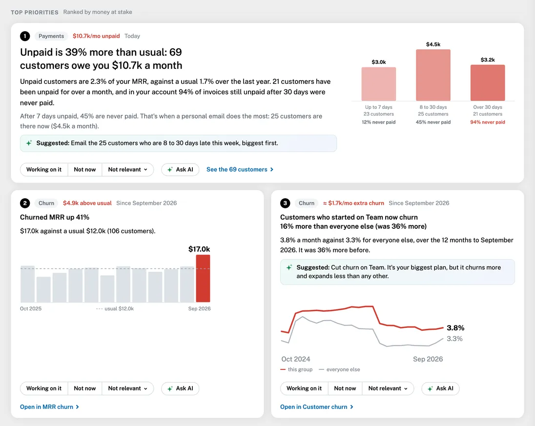Viewport: 535px width, 426px height.
Task: Set Churned MRR up 41% to Working on it
Action: [x=44, y=388]
